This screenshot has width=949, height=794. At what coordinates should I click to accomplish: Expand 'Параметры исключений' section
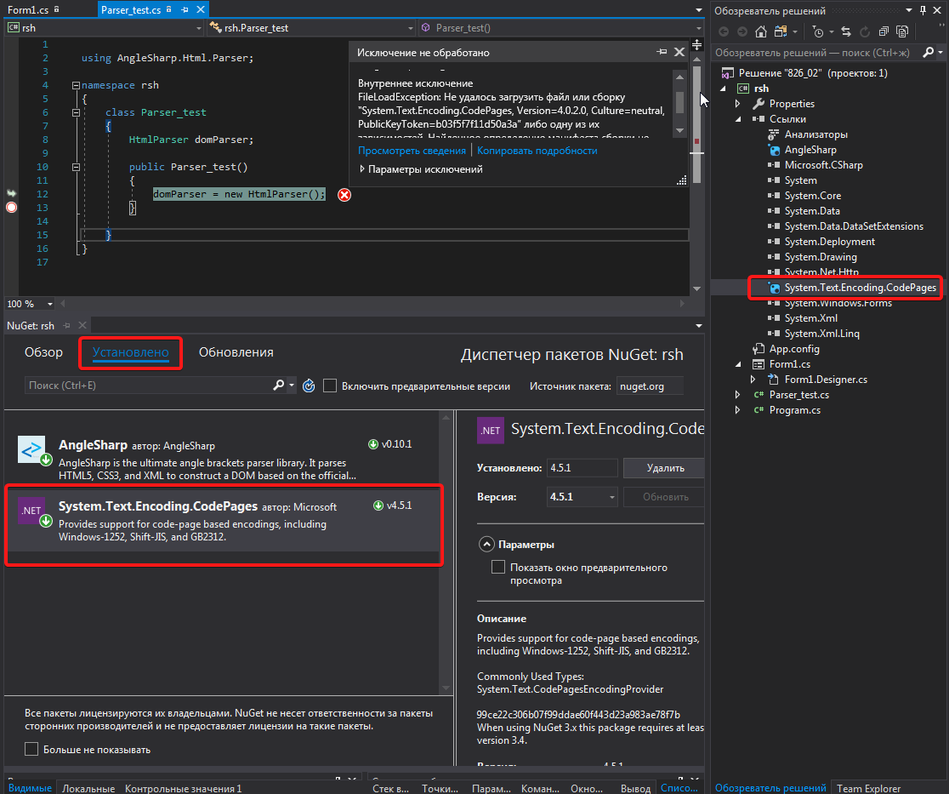coord(362,169)
